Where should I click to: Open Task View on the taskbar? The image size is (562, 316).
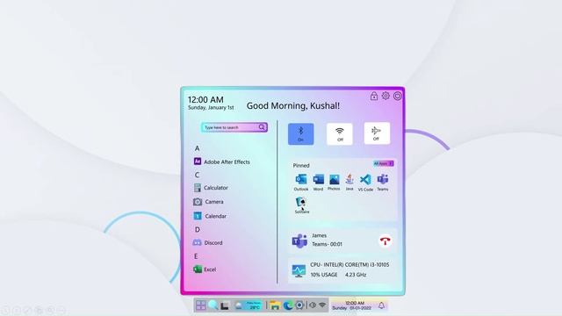(225, 305)
